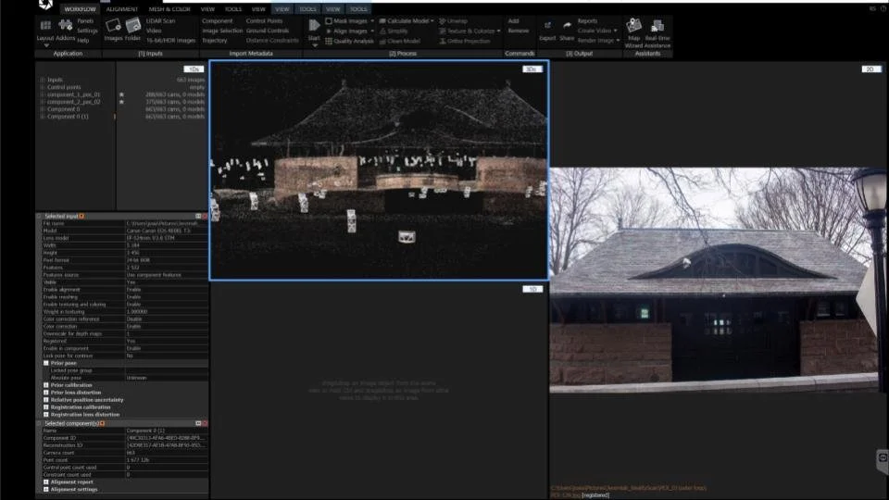Image resolution: width=889 pixels, height=500 pixels.
Task: Click the Weight in texturing value field
Action: tap(166, 312)
